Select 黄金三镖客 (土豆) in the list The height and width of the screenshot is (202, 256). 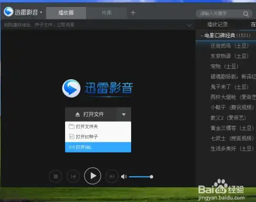click(232, 128)
